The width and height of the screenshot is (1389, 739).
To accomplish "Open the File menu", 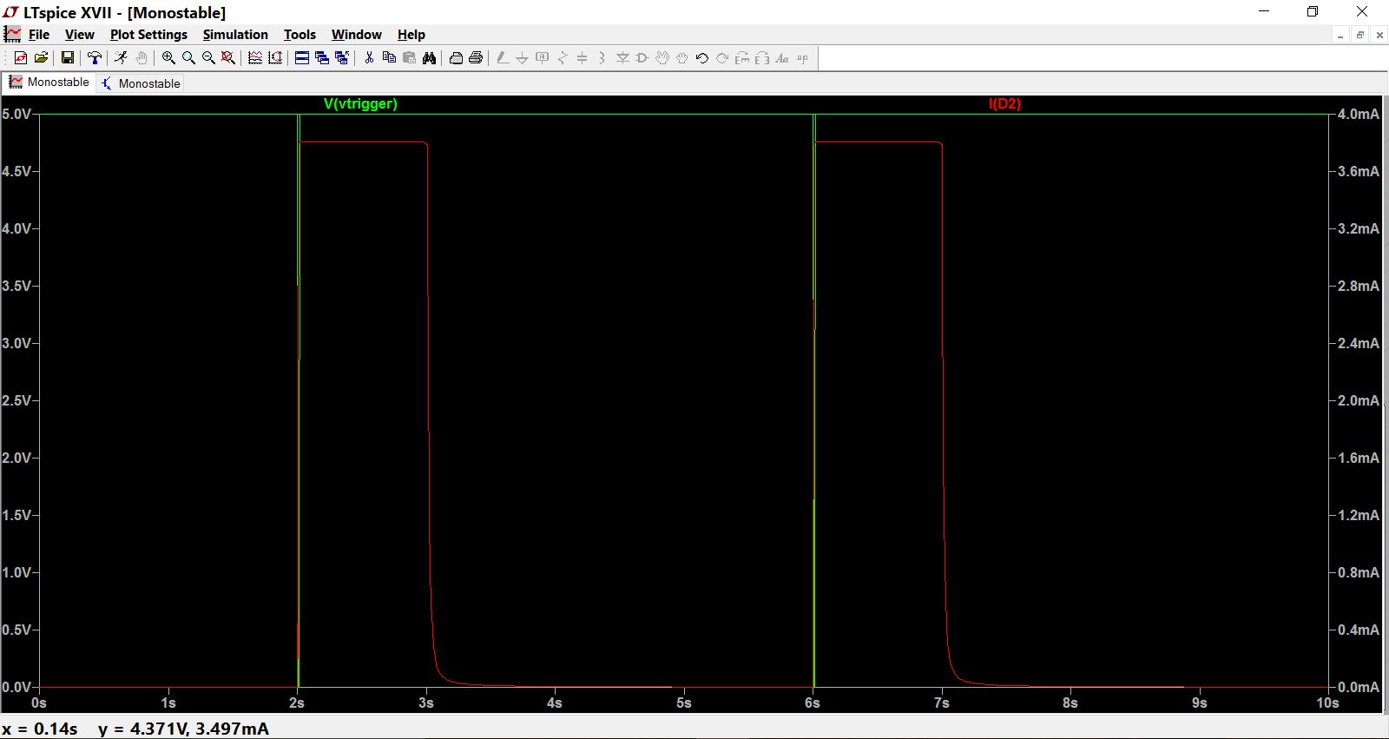I will pos(39,35).
